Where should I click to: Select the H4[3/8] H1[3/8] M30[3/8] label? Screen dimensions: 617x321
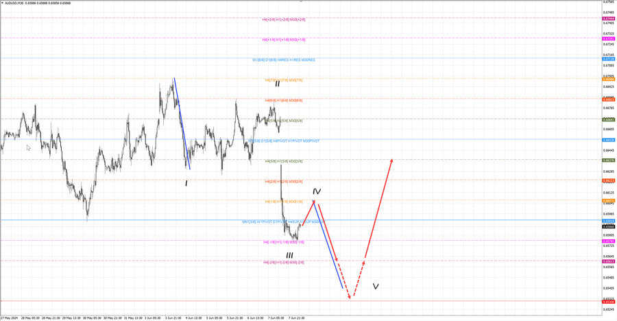284,161
